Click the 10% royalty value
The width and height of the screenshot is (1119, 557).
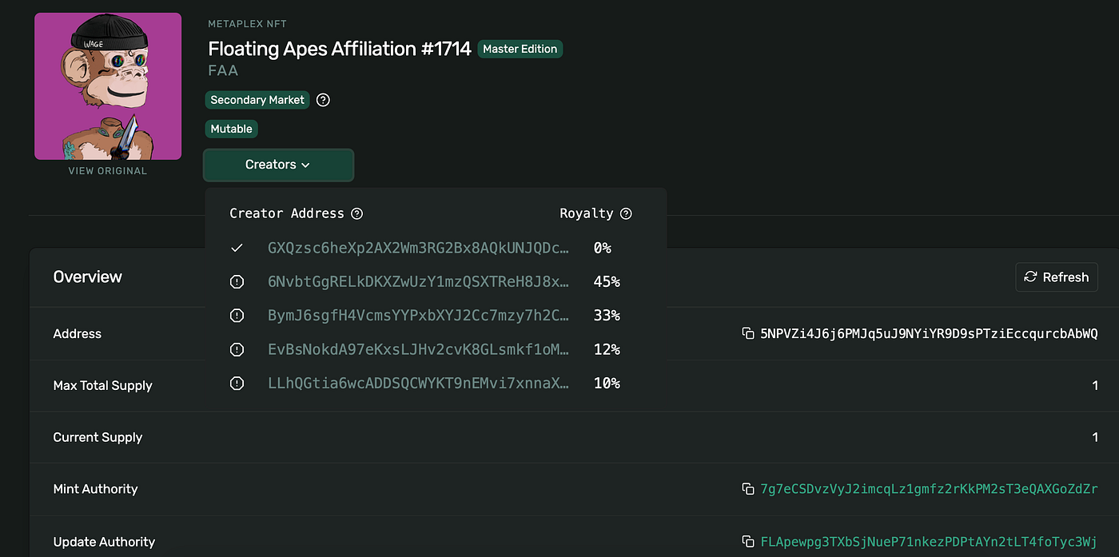(607, 384)
